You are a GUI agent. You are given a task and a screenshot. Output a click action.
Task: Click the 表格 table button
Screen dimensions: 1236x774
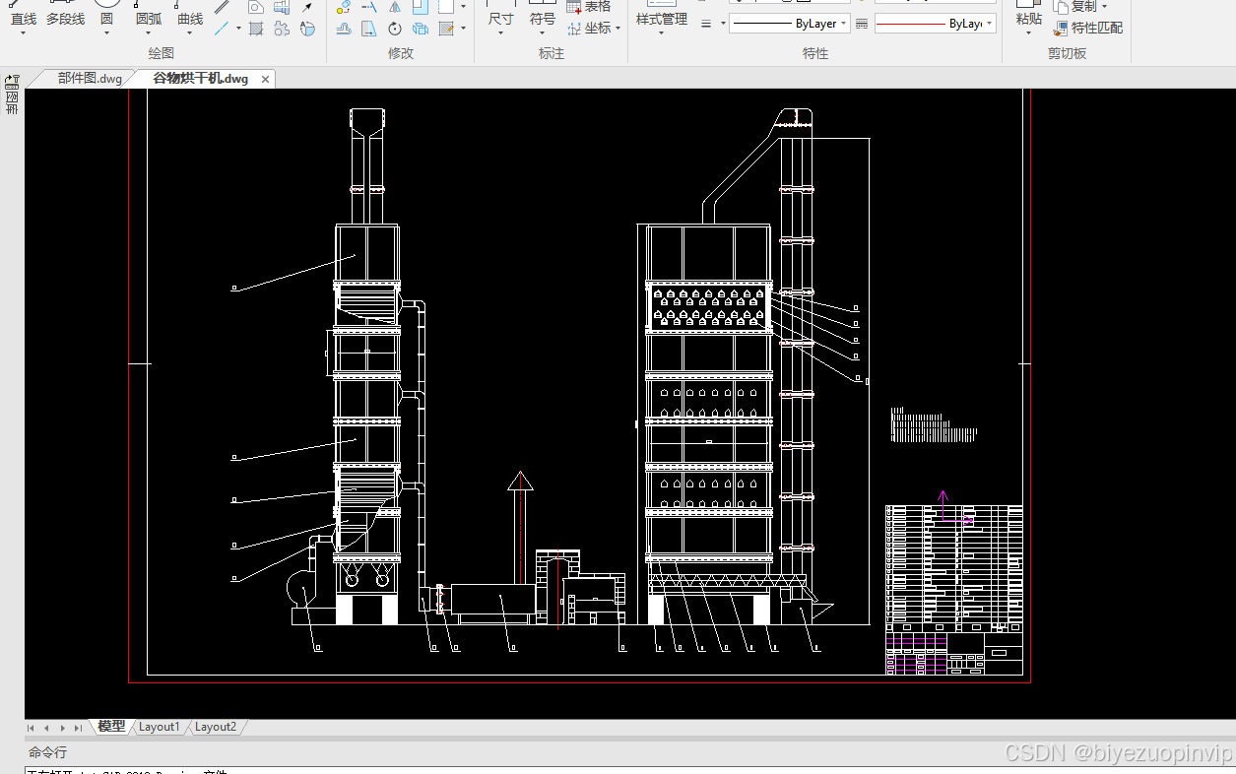click(589, 7)
